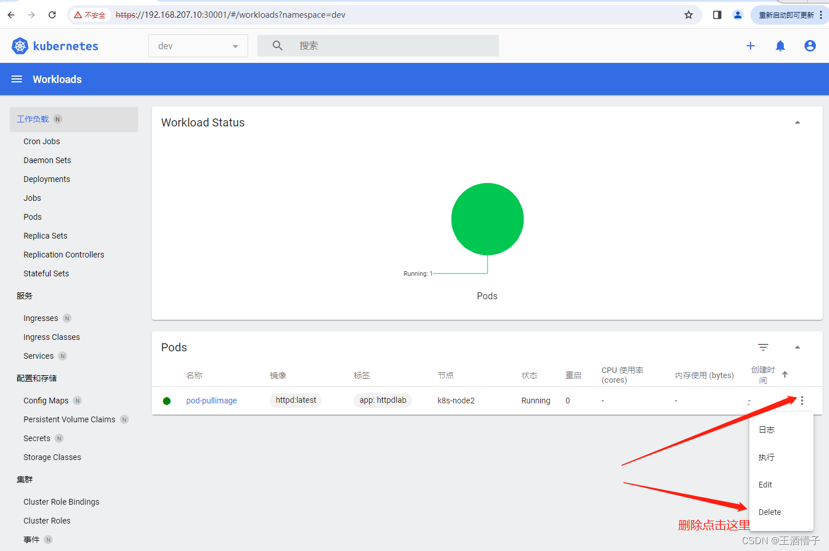Image resolution: width=829 pixels, height=551 pixels.
Task: Go to Ingresses
Action: 41,318
